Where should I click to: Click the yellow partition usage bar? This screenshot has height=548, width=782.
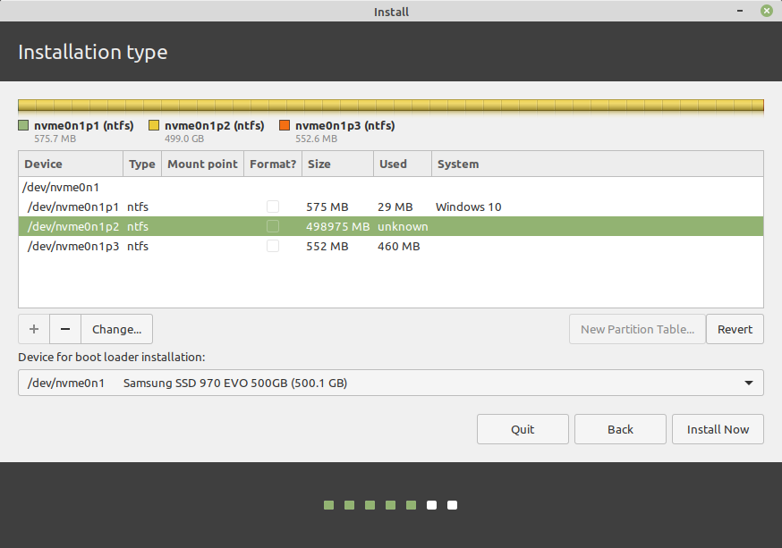pos(391,105)
